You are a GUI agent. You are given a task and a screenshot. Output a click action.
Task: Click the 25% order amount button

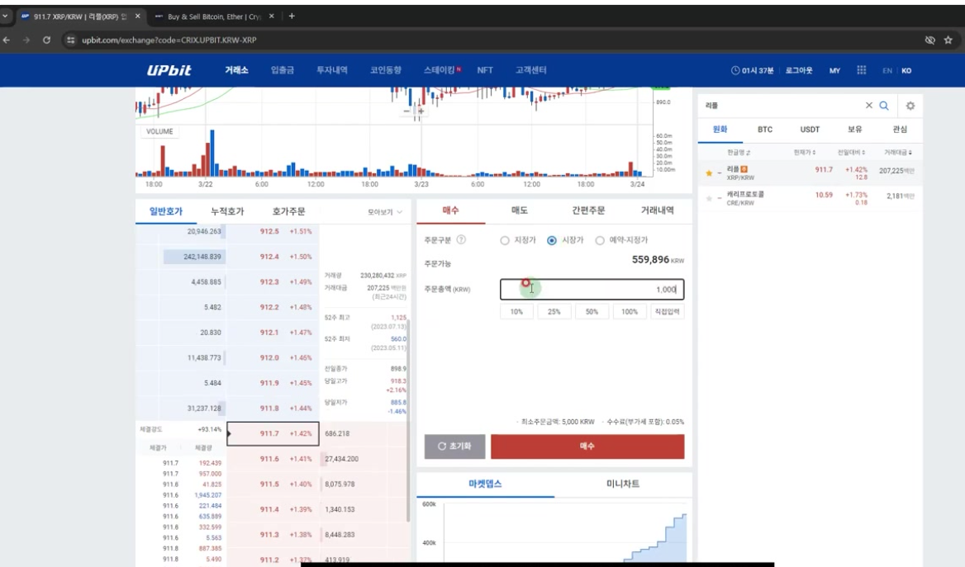coord(554,312)
